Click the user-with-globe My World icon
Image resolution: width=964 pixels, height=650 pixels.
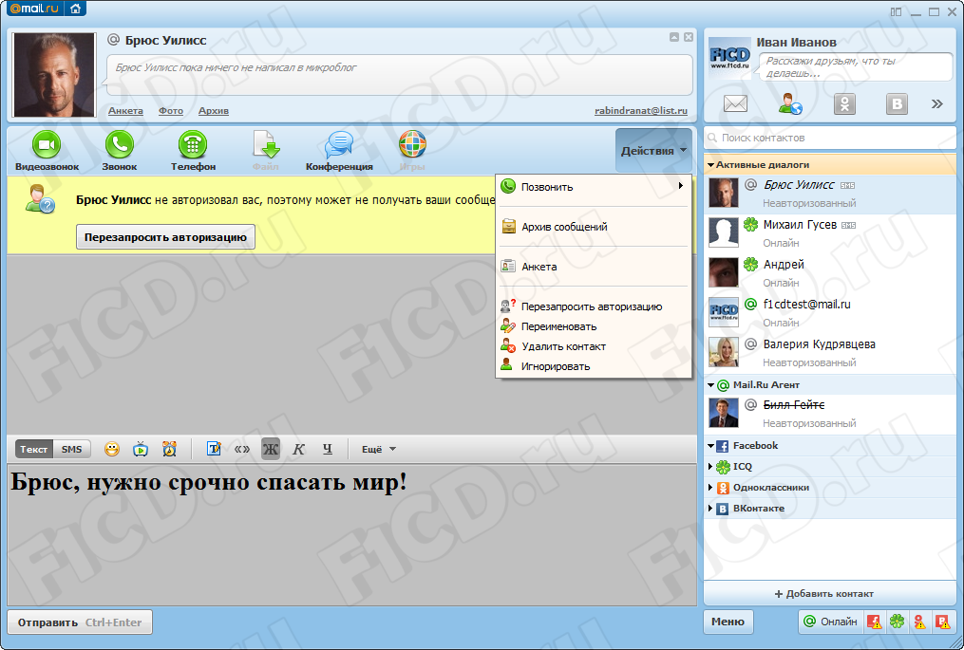pyautogui.click(x=790, y=103)
